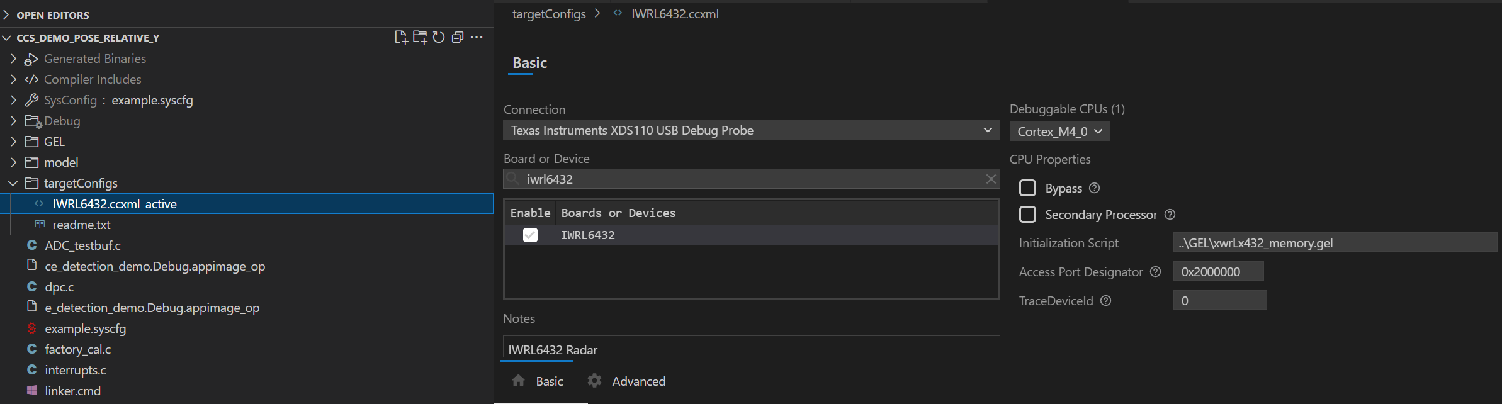Enable the Bypass checkbox
Viewport: 1502px width, 404px height.
point(1027,188)
